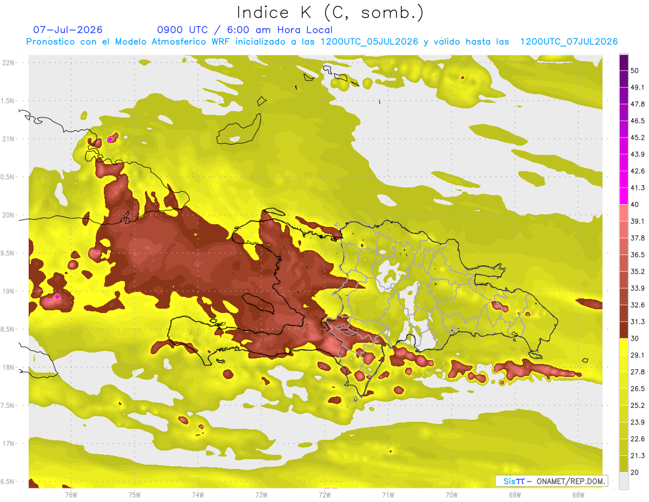Image resolution: width=649 pixels, height=502 pixels.
Task: Click the colorbar value "42.6"
Action: [x=638, y=171]
